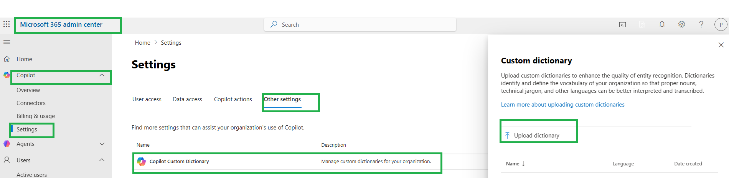Click the magnifier search icon
This screenshot has height=178, width=729.
coord(274,24)
